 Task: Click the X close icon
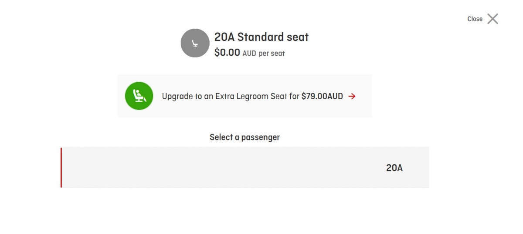coord(492,19)
